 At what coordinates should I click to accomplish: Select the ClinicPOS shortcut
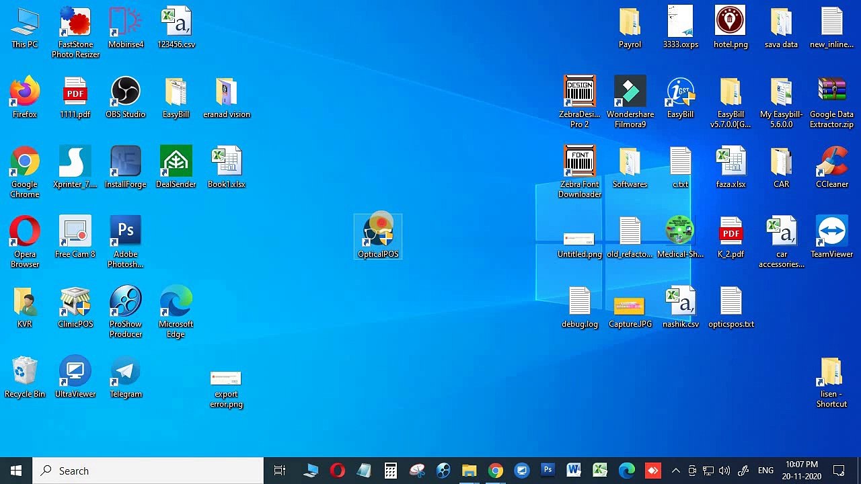tap(75, 307)
